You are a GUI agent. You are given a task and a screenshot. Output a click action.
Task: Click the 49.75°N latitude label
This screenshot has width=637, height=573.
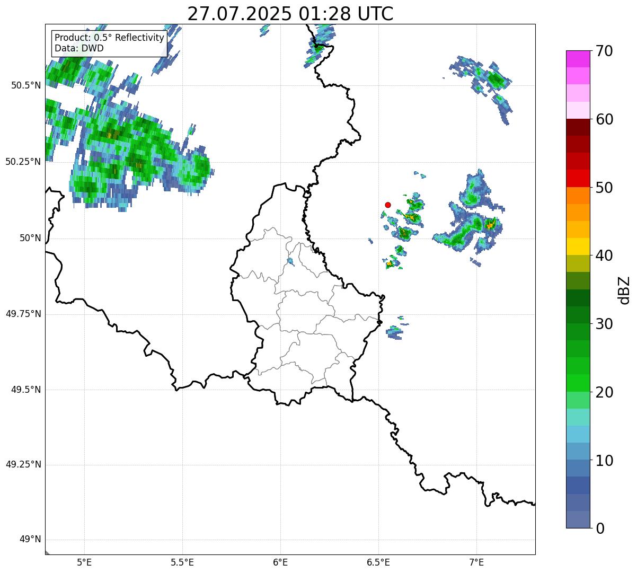tap(23, 314)
